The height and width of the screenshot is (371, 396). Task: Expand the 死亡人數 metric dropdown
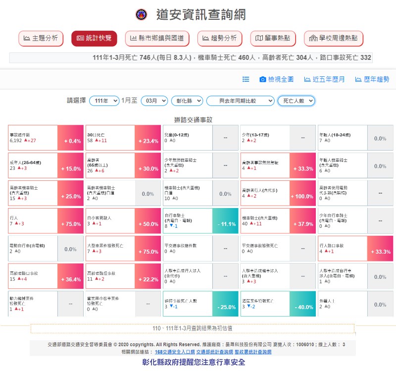pos(296,101)
